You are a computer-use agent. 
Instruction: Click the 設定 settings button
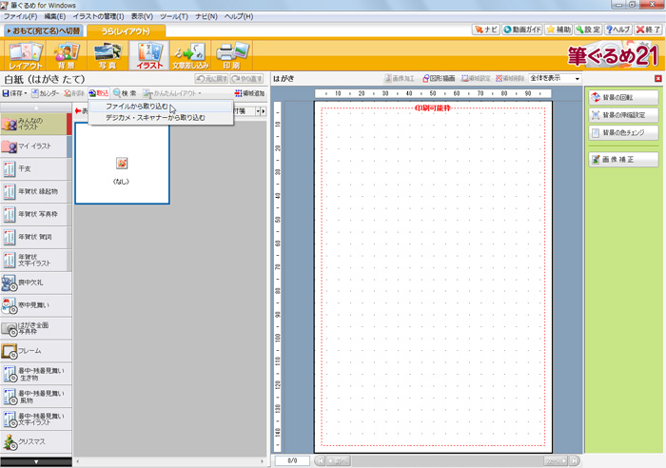coord(586,30)
